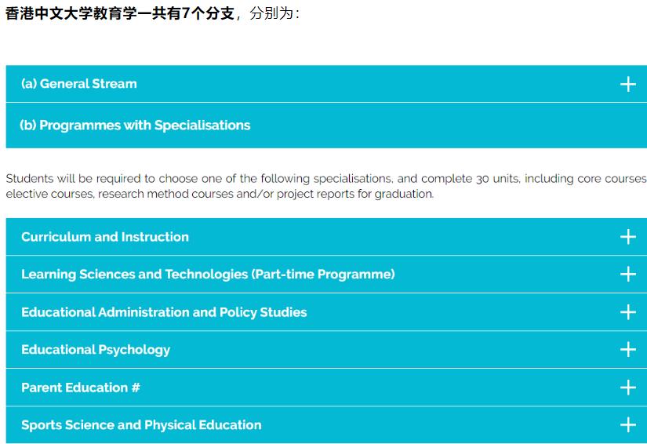Expand the Curriculum and Instruction section title
The height and width of the screenshot is (444, 647).
(105, 237)
